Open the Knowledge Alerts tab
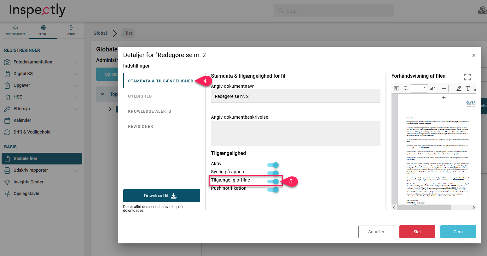 [x=149, y=111]
